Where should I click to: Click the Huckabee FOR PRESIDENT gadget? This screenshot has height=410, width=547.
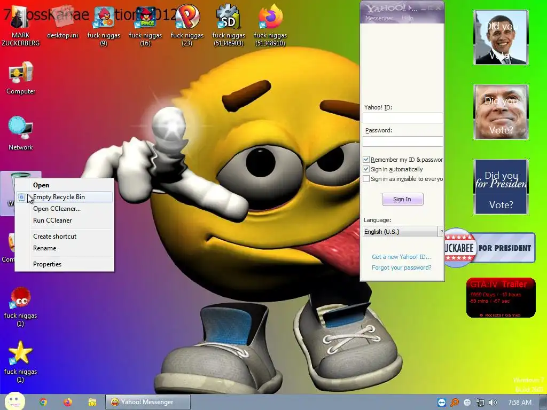pos(490,248)
